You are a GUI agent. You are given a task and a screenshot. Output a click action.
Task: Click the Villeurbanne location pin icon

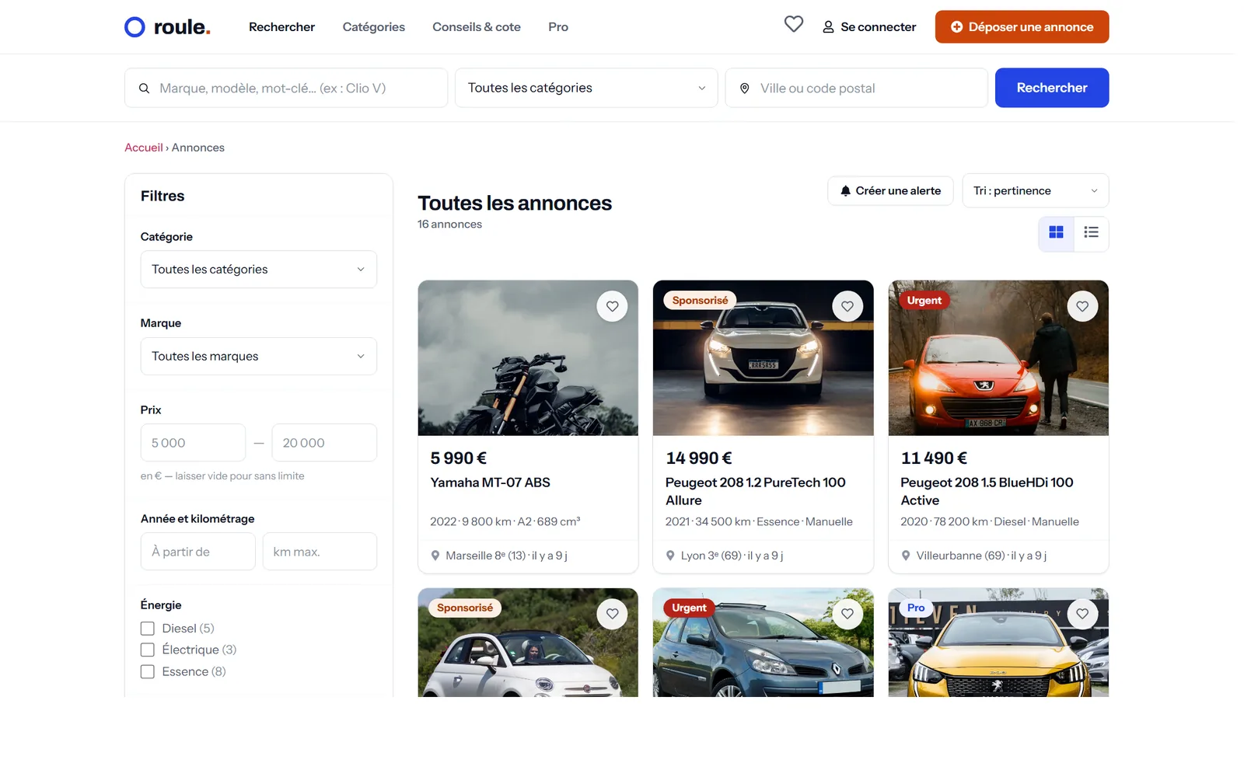point(906,556)
